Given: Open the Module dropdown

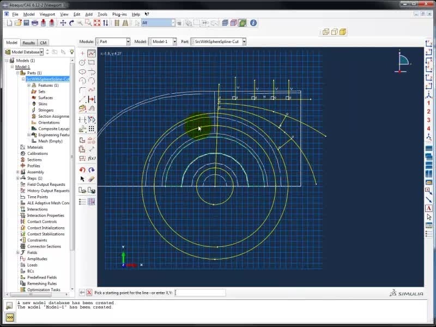Looking at the screenshot, I should pos(112,41).
